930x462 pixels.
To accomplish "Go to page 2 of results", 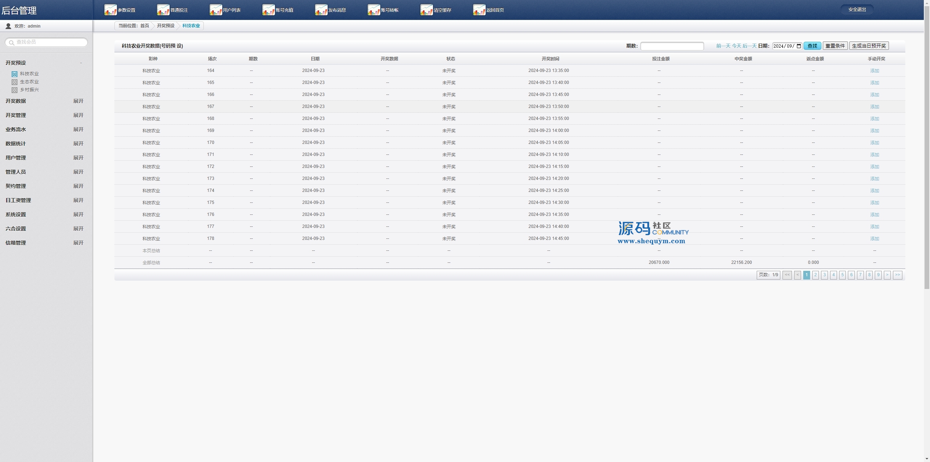I will click(x=816, y=275).
